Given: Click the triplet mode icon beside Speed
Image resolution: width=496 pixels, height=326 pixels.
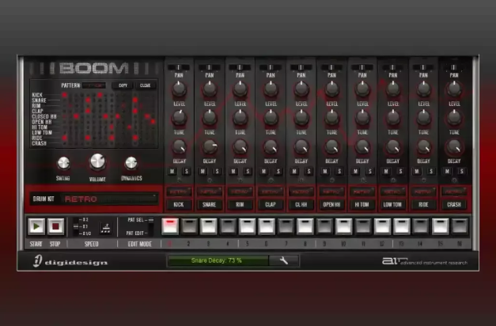Looking at the screenshot, I should 105,228.
